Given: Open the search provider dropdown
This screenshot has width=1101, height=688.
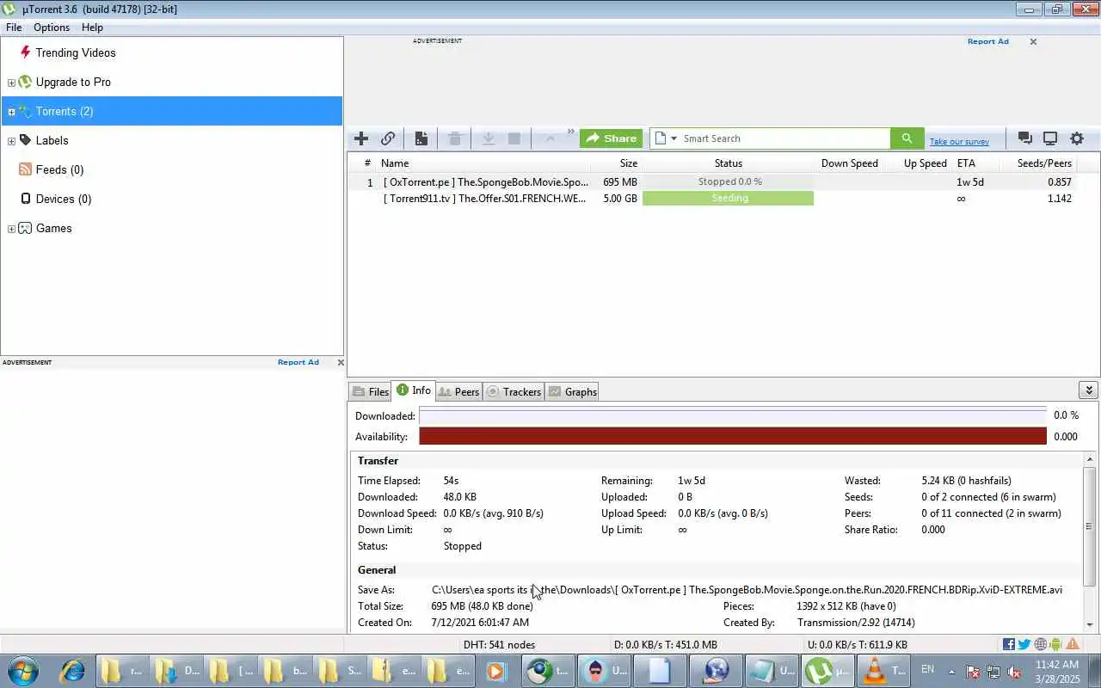Looking at the screenshot, I should pos(665,138).
